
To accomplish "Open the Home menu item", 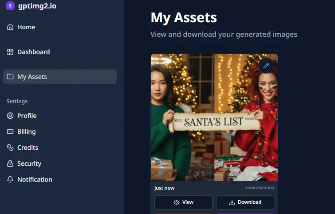I will coord(60,27).
